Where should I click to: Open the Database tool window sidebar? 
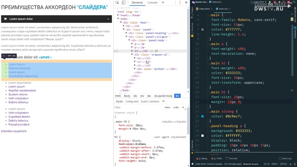tap(295, 32)
